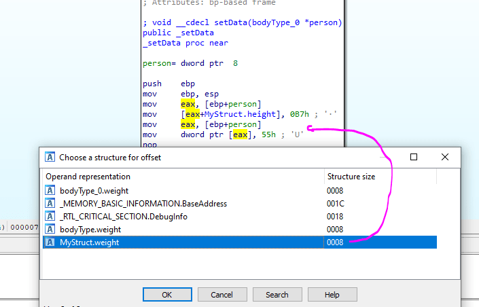This screenshot has height=307, width=479.
Task: Click the Search button
Action: click(x=277, y=295)
